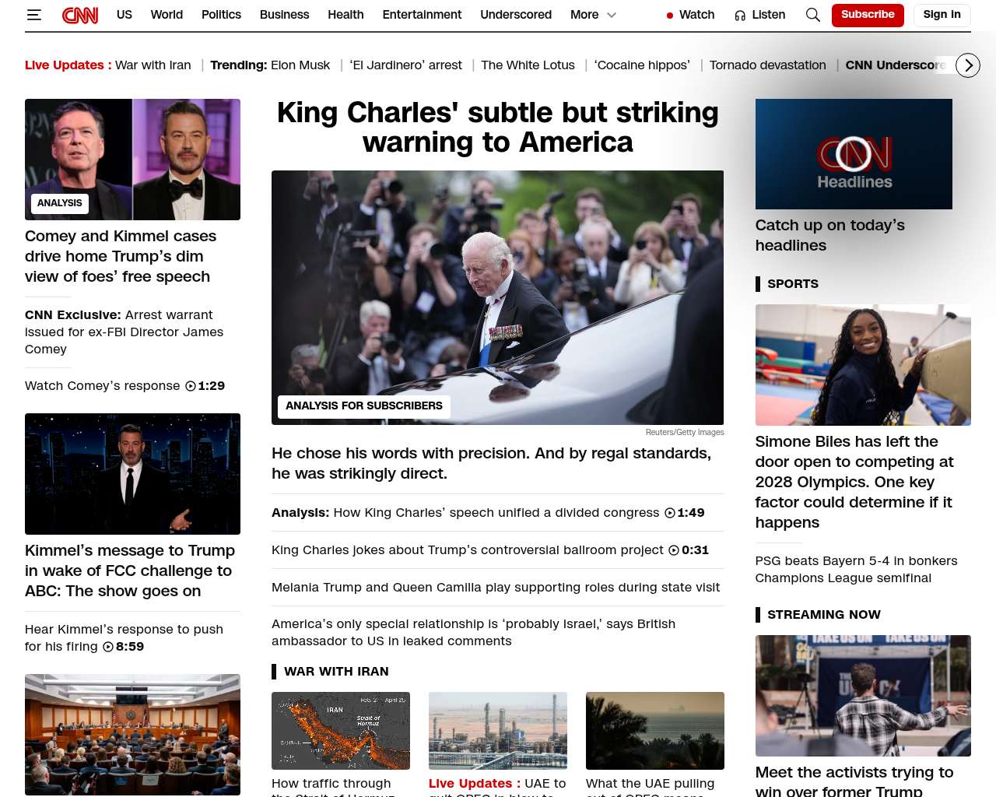The height and width of the screenshot is (797, 996).
Task: Open the Streaming Now section header
Action: 824,615
